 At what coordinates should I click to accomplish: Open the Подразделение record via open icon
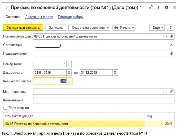[172, 53]
